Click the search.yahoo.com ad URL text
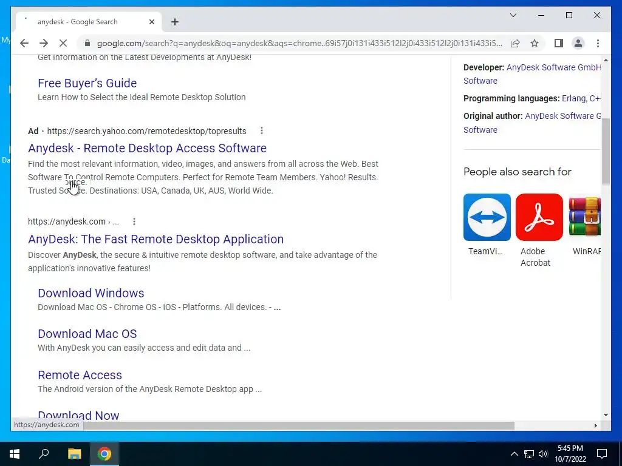 tap(147, 131)
